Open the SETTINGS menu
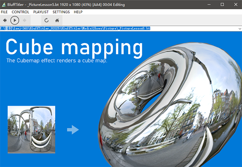 point(61,12)
